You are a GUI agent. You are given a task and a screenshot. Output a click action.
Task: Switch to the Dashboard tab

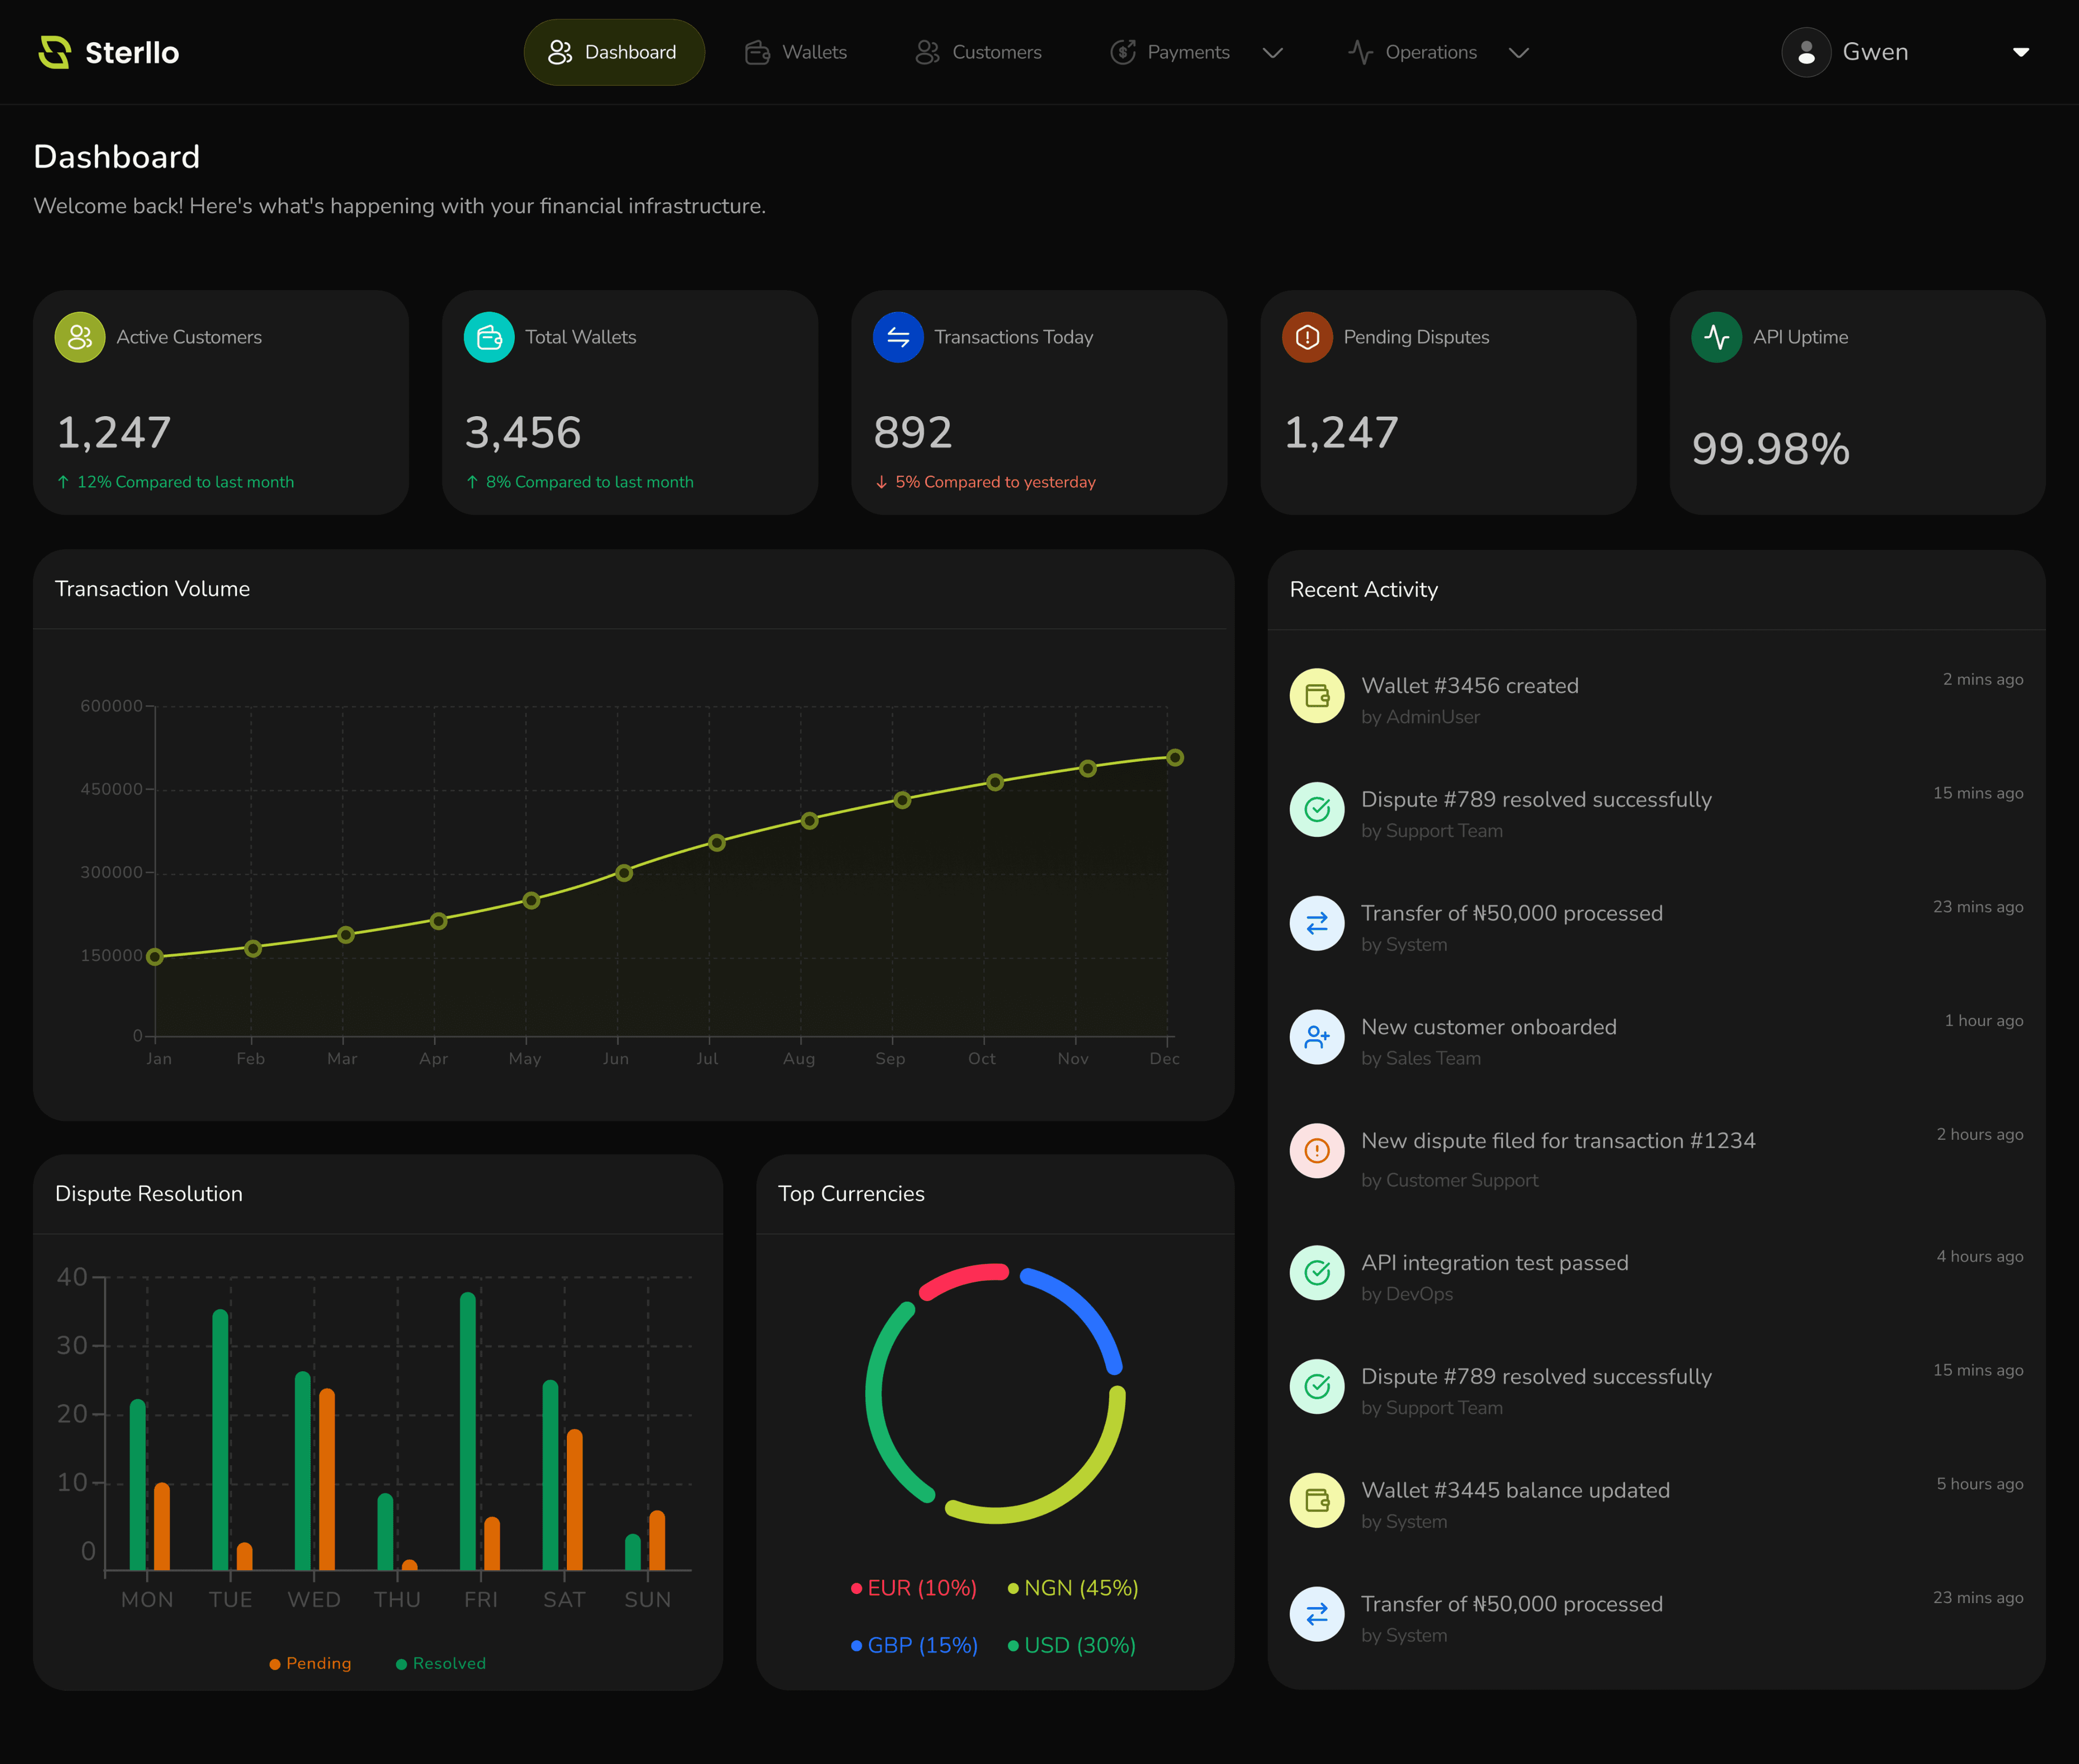click(x=614, y=52)
